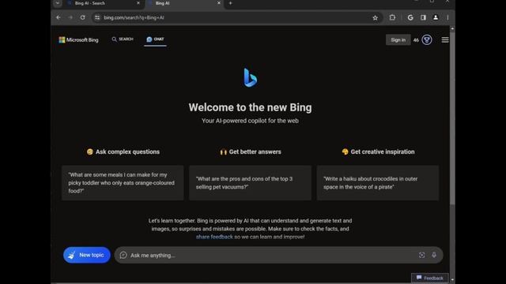Click the rewards points count 46
The image size is (506, 284).
(416, 40)
